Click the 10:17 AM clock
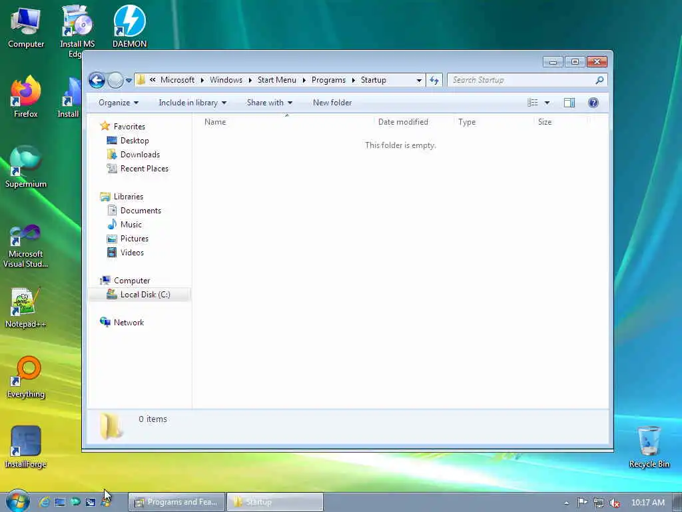The height and width of the screenshot is (512, 682). point(647,503)
